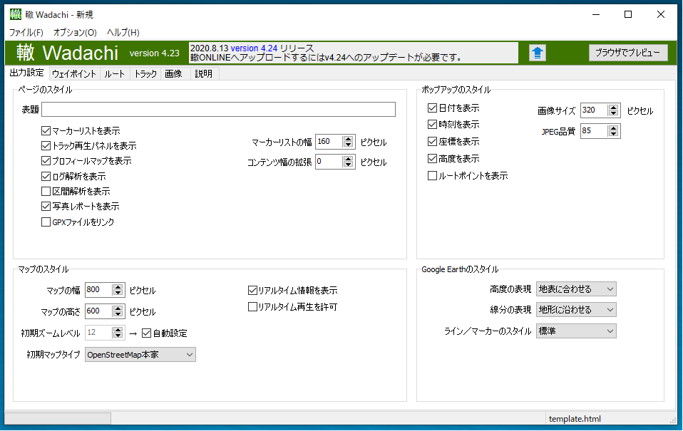Click the Wadachi app icon in title bar
This screenshot has width=683, height=431.
[15, 14]
